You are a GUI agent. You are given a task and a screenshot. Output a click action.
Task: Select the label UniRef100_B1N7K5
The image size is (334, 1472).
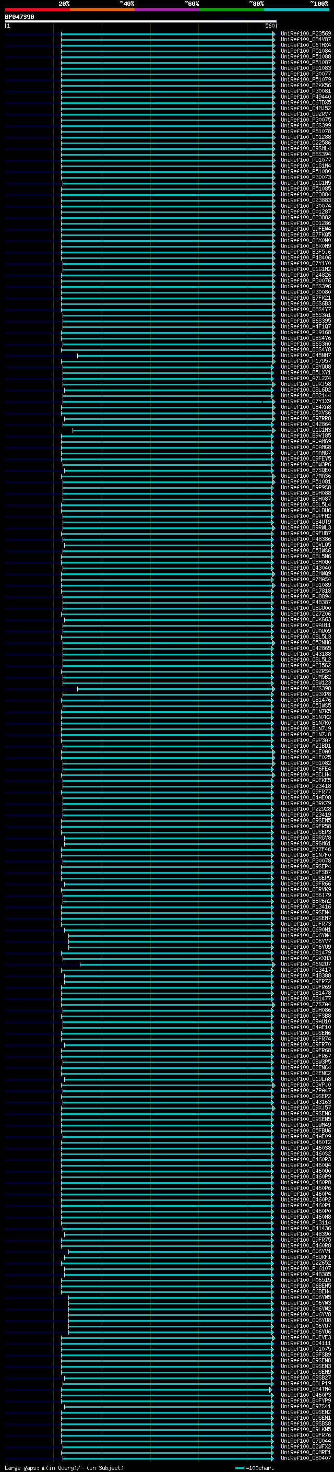(306, 711)
